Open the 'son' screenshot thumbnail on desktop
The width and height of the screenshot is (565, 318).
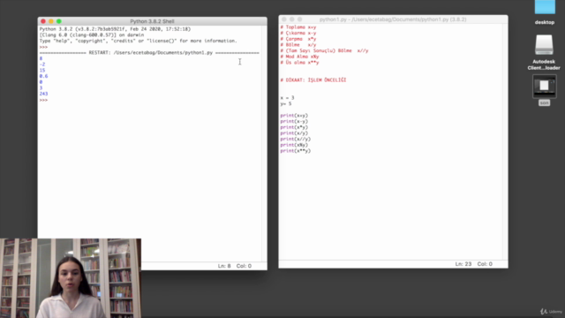[545, 87]
